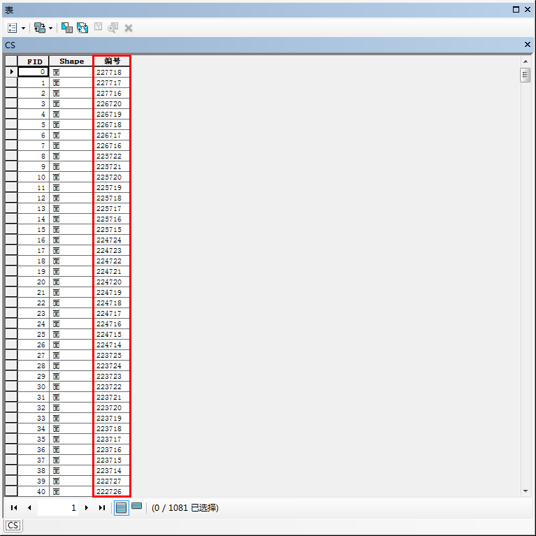This screenshot has height=536, width=536.
Task: Click the FID cell with value 15
Action: pyautogui.click(x=33, y=229)
